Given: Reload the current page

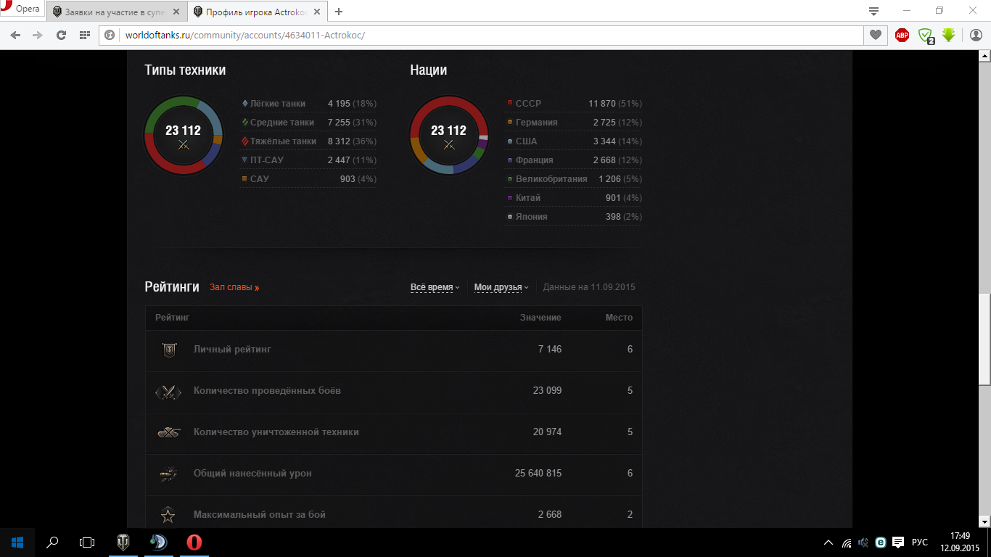Looking at the screenshot, I should pyautogui.click(x=61, y=35).
